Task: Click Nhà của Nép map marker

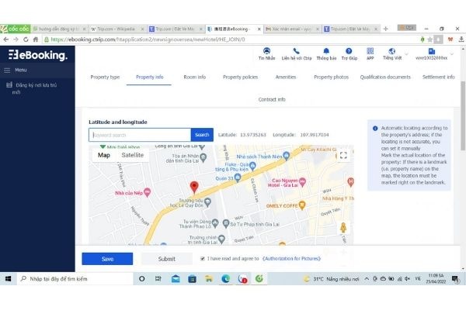Action: (x=147, y=192)
